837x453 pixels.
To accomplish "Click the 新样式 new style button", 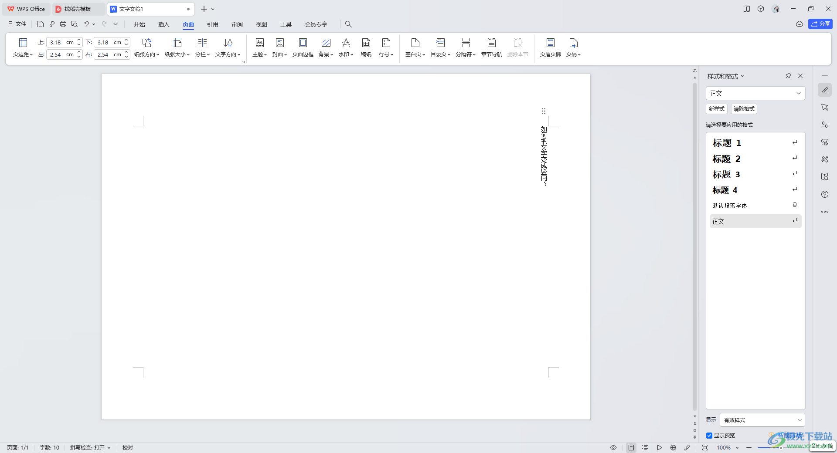I will coord(717,109).
